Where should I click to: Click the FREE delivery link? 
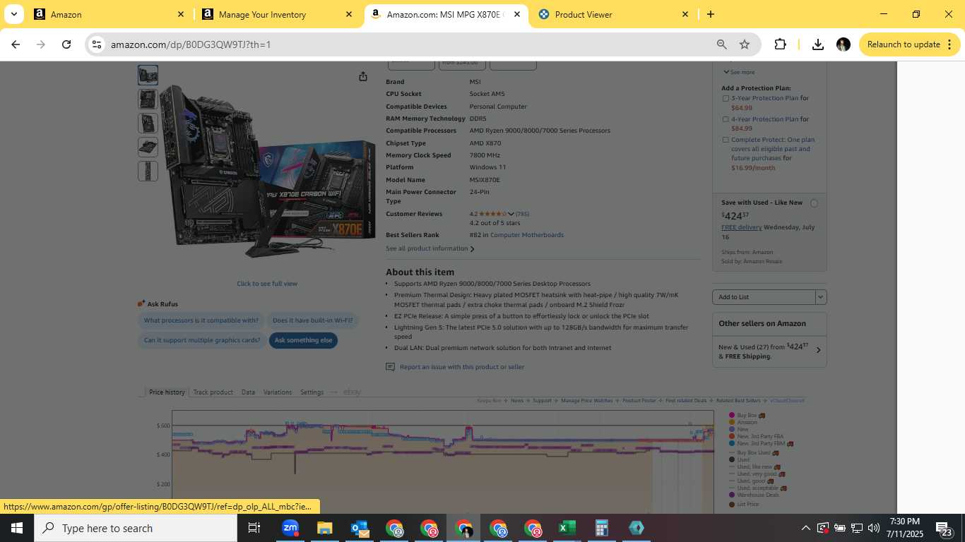click(x=742, y=227)
